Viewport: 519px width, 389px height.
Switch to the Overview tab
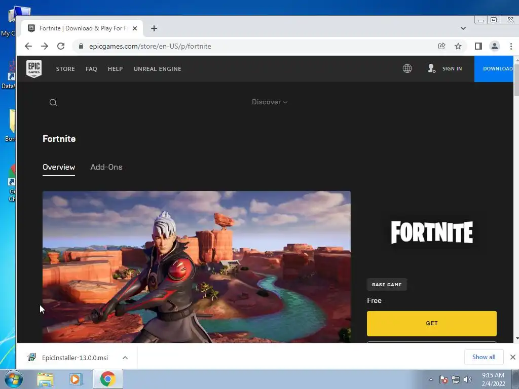click(x=59, y=167)
